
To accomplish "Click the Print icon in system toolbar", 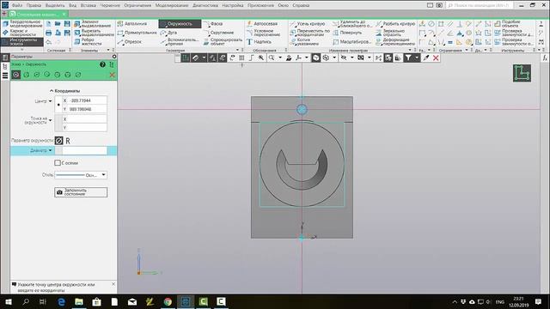I will 49,33.
